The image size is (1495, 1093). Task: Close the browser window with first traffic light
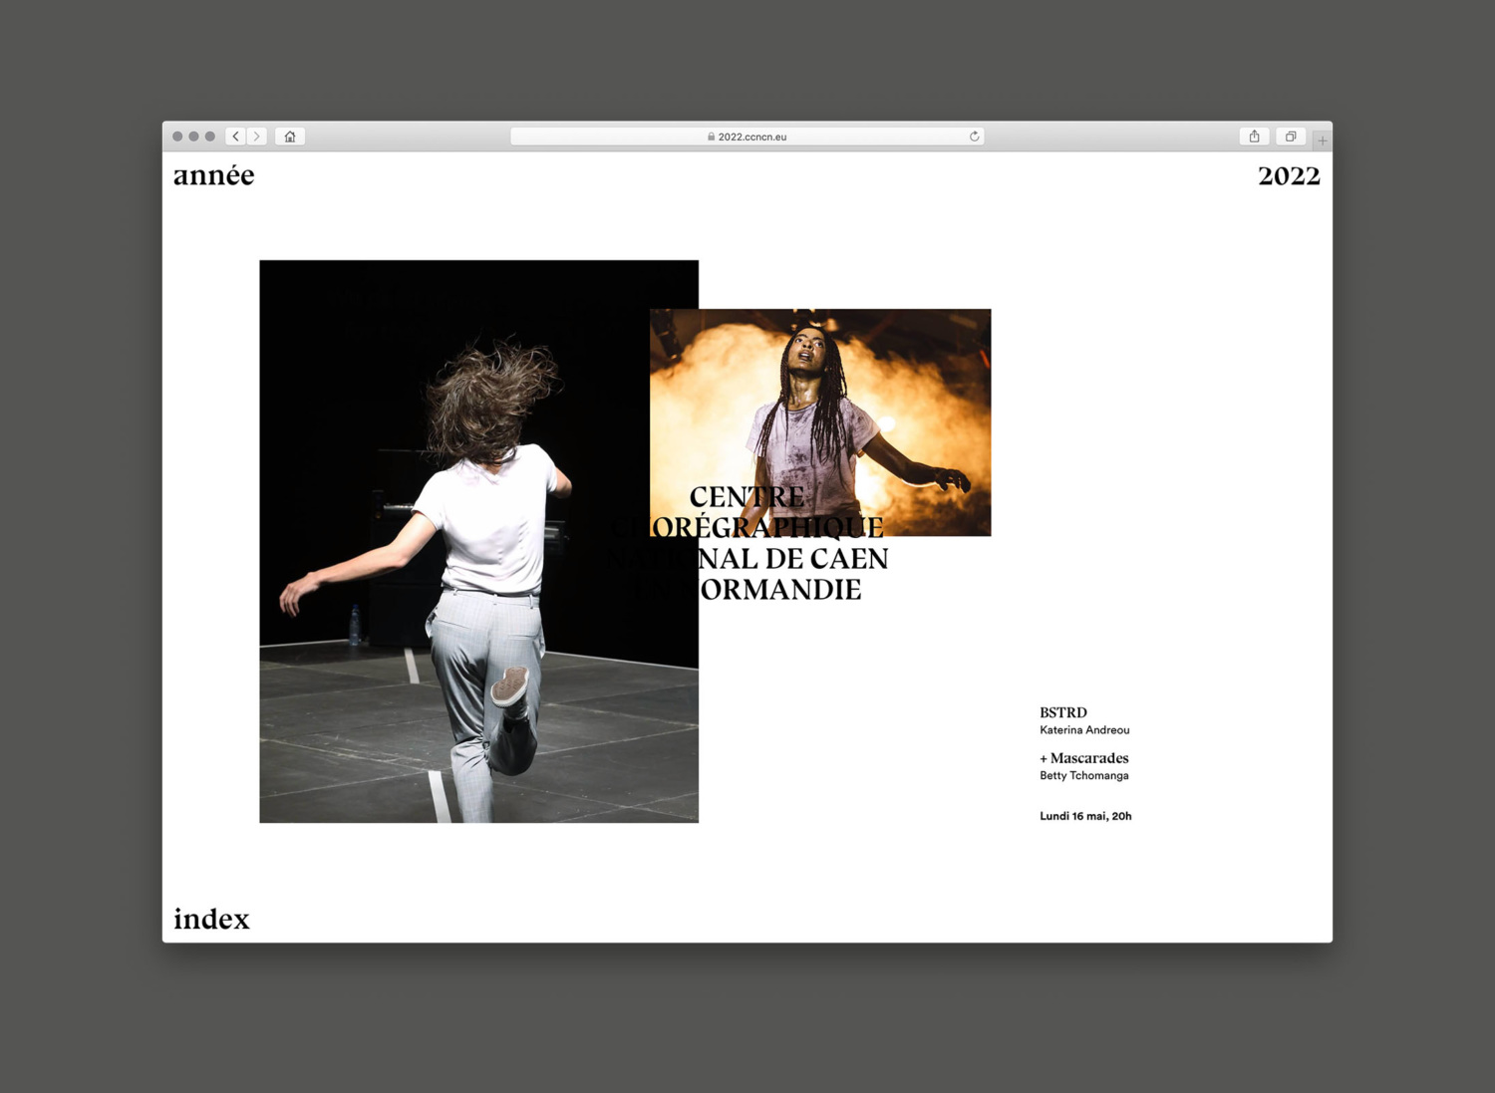[177, 137]
